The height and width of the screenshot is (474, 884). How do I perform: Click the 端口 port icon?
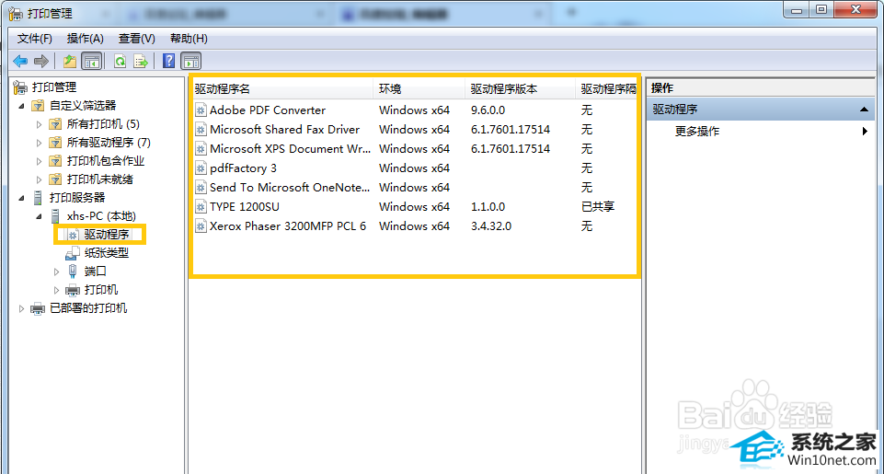pyautogui.click(x=72, y=272)
